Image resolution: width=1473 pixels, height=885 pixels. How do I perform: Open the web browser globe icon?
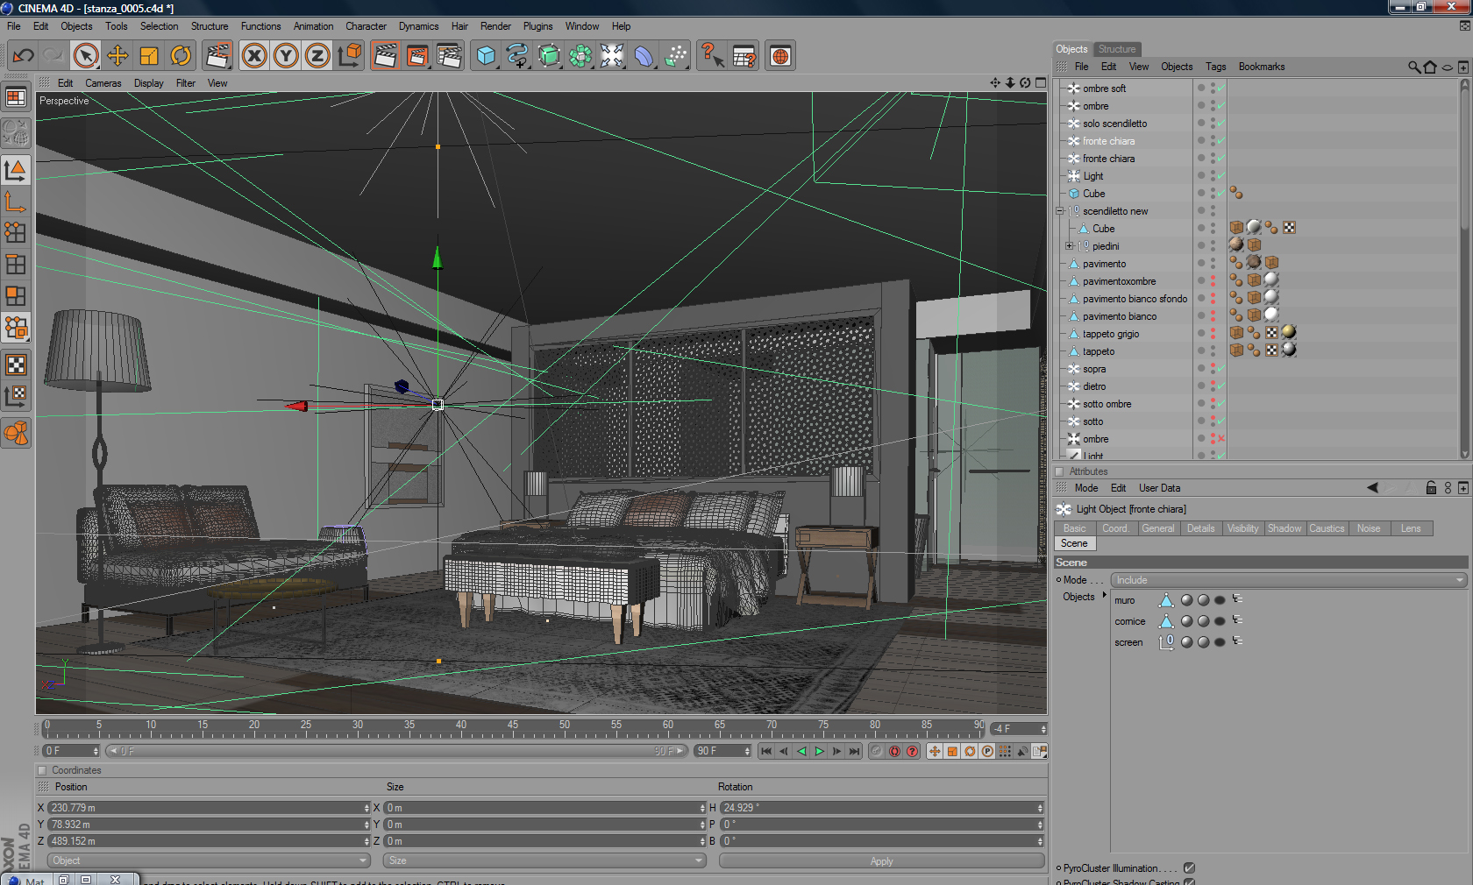tap(780, 56)
